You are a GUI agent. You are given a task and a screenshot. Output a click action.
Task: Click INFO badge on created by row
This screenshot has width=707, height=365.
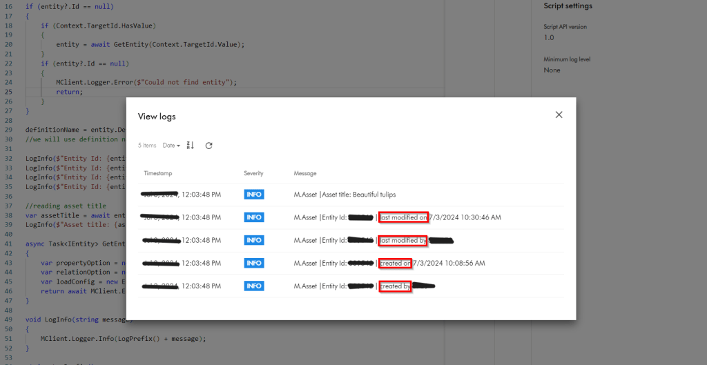(253, 286)
